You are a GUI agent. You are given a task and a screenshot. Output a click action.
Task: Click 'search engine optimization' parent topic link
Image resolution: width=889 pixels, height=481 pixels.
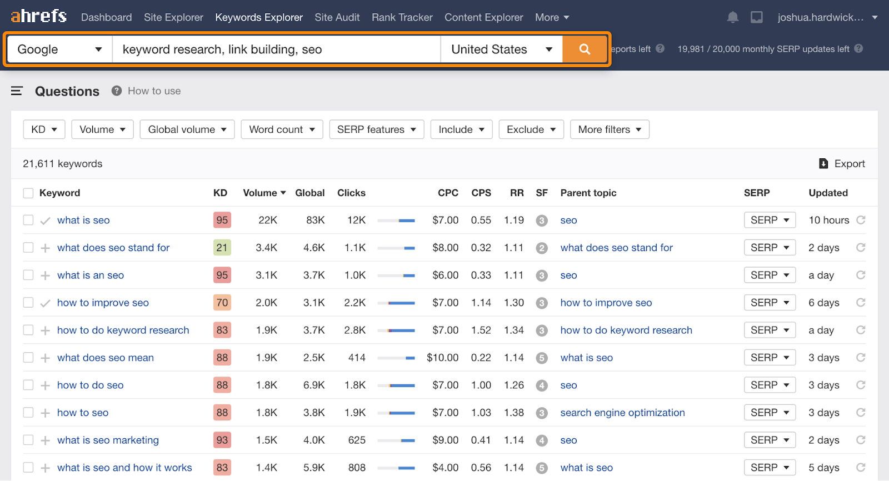[x=622, y=413]
